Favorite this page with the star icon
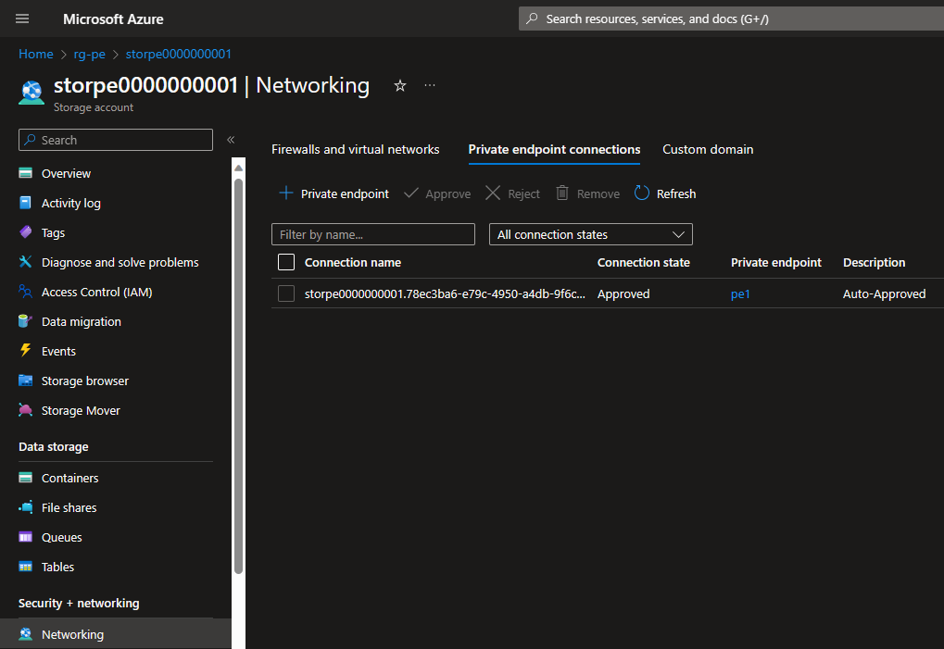The width and height of the screenshot is (944, 649). [x=400, y=86]
